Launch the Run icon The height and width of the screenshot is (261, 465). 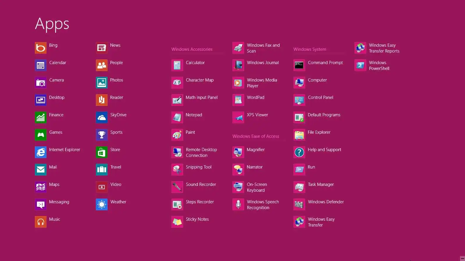pos(299,170)
